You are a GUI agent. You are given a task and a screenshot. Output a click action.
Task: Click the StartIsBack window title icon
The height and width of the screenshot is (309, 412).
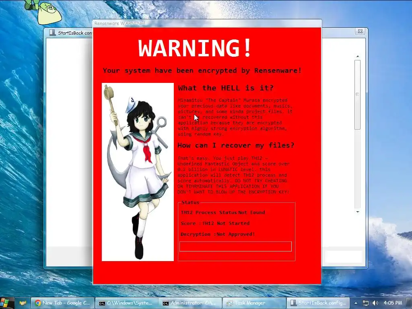click(x=53, y=33)
